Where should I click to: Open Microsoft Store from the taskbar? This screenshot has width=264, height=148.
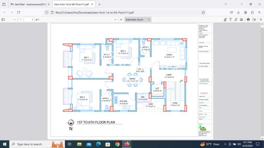pyautogui.click(x=108, y=144)
